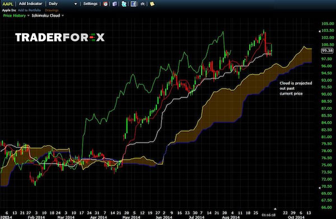336x219 pixels.
Task: Share the chart via Facebook icon
Action: pos(133,4)
